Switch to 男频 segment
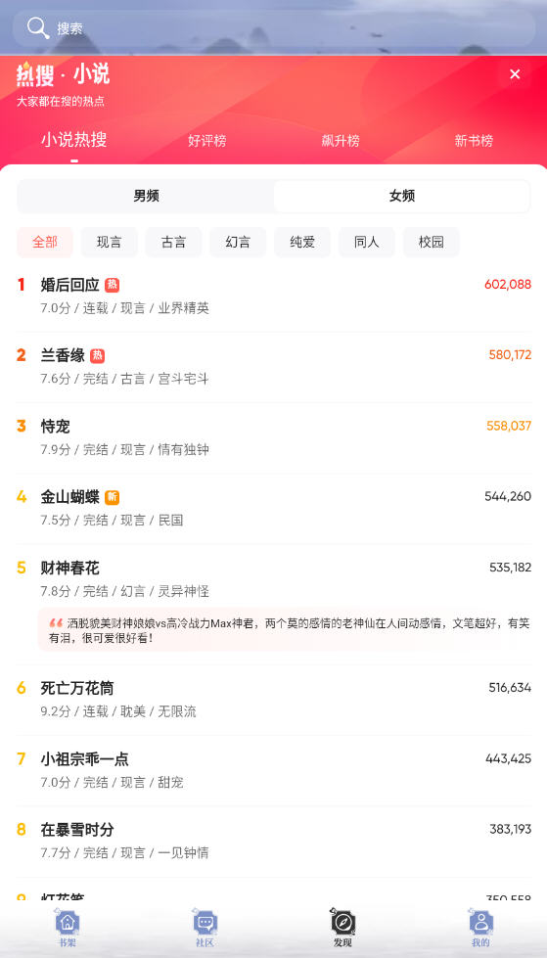The height and width of the screenshot is (958, 547). point(146,196)
